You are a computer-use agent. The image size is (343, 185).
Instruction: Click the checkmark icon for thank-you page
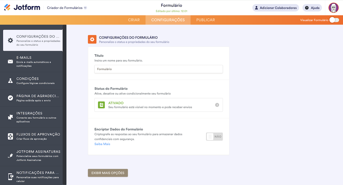(10, 98)
